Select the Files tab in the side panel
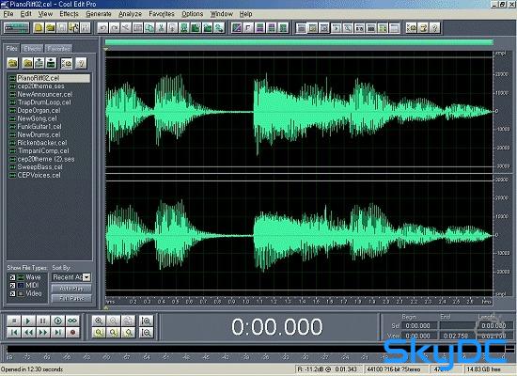 (12, 49)
